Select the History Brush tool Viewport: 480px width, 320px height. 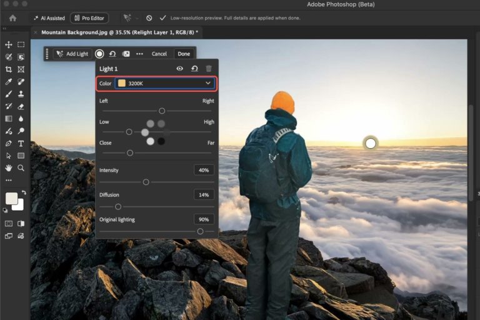[x=9, y=106]
